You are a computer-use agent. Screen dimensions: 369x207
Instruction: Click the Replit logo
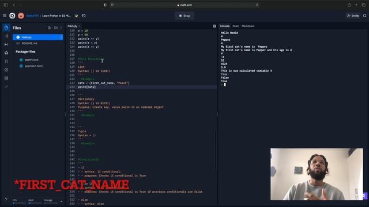point(12,16)
